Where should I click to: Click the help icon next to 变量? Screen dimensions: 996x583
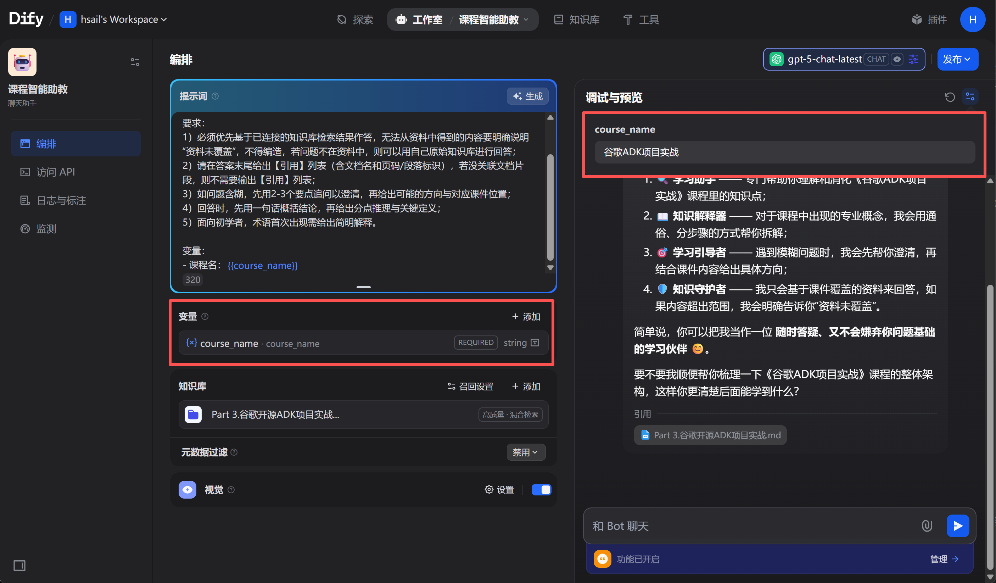click(205, 316)
